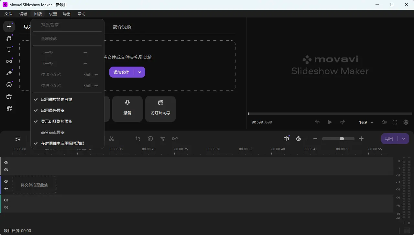Expand the 导出 button dropdown arrow
This screenshot has height=235, width=414.
[404, 139]
